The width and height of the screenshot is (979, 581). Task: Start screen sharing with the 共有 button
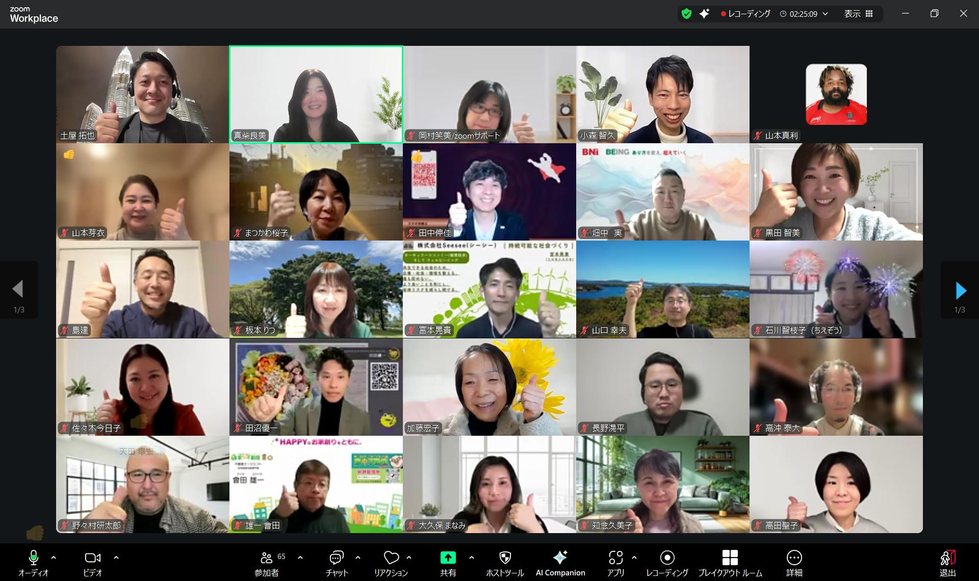448,558
